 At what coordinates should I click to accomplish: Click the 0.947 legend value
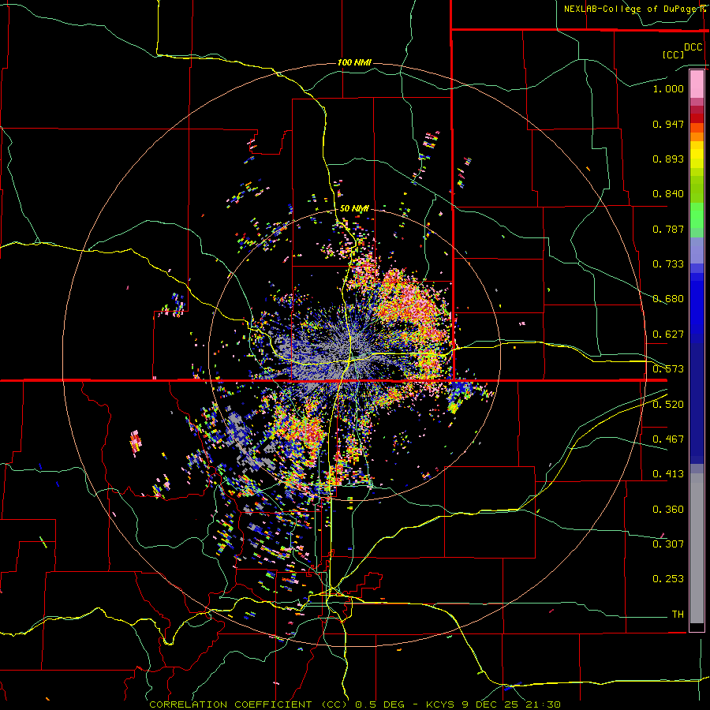[668, 124]
